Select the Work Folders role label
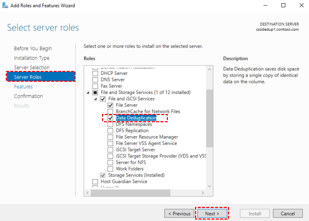Image resolution: width=309 pixels, height=221 pixels. (130, 169)
